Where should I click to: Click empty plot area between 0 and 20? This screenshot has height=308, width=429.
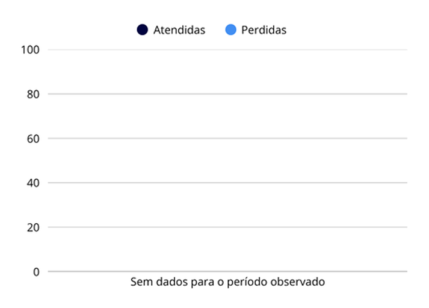point(227,249)
